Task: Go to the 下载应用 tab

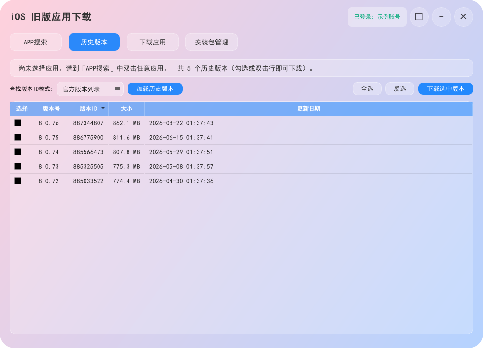Action: point(153,42)
